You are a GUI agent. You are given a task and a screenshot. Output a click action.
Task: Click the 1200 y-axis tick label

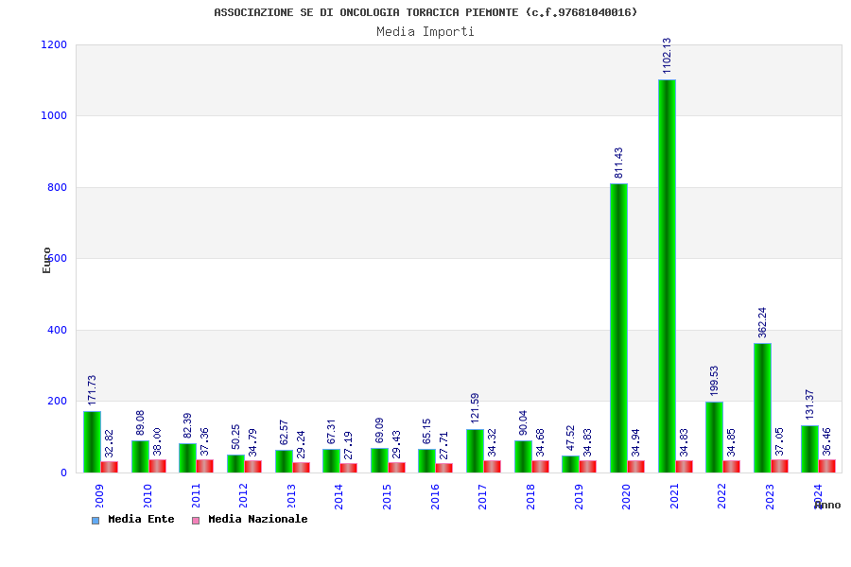(54, 44)
